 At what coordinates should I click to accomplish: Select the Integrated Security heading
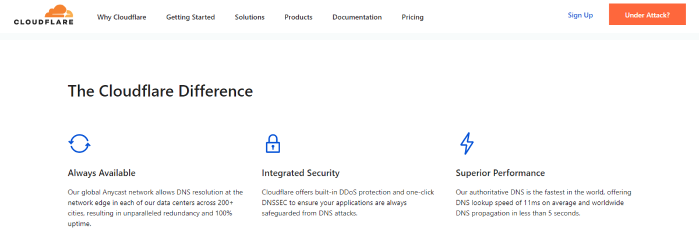pyautogui.click(x=301, y=173)
